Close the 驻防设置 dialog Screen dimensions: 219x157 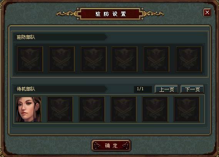tap(207, 12)
